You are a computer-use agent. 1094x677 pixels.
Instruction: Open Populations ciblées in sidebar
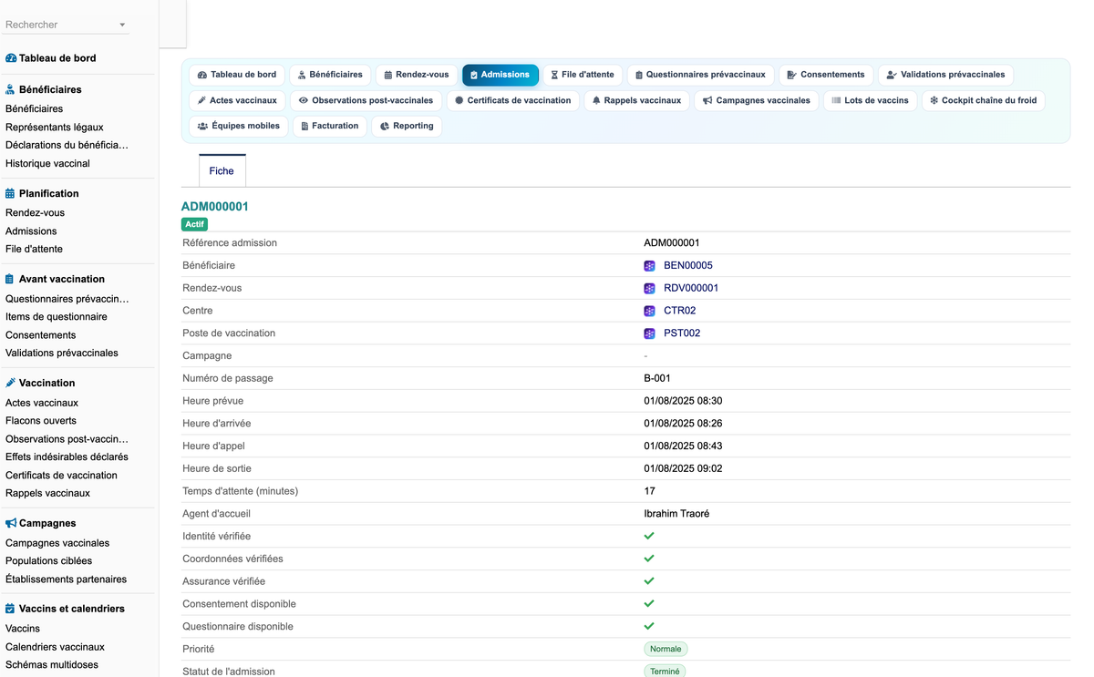48,561
